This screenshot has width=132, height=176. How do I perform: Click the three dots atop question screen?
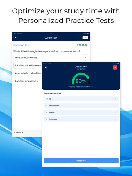(51, 33)
